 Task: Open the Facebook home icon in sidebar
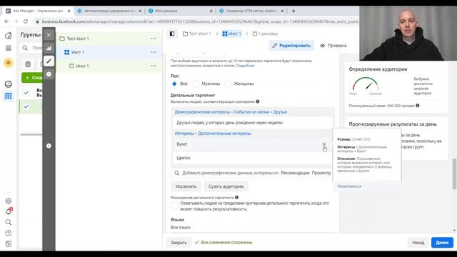click(9, 35)
